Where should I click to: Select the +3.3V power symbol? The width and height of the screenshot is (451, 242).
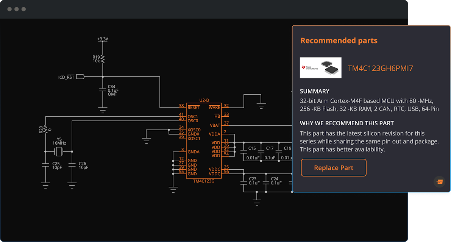[103, 40]
